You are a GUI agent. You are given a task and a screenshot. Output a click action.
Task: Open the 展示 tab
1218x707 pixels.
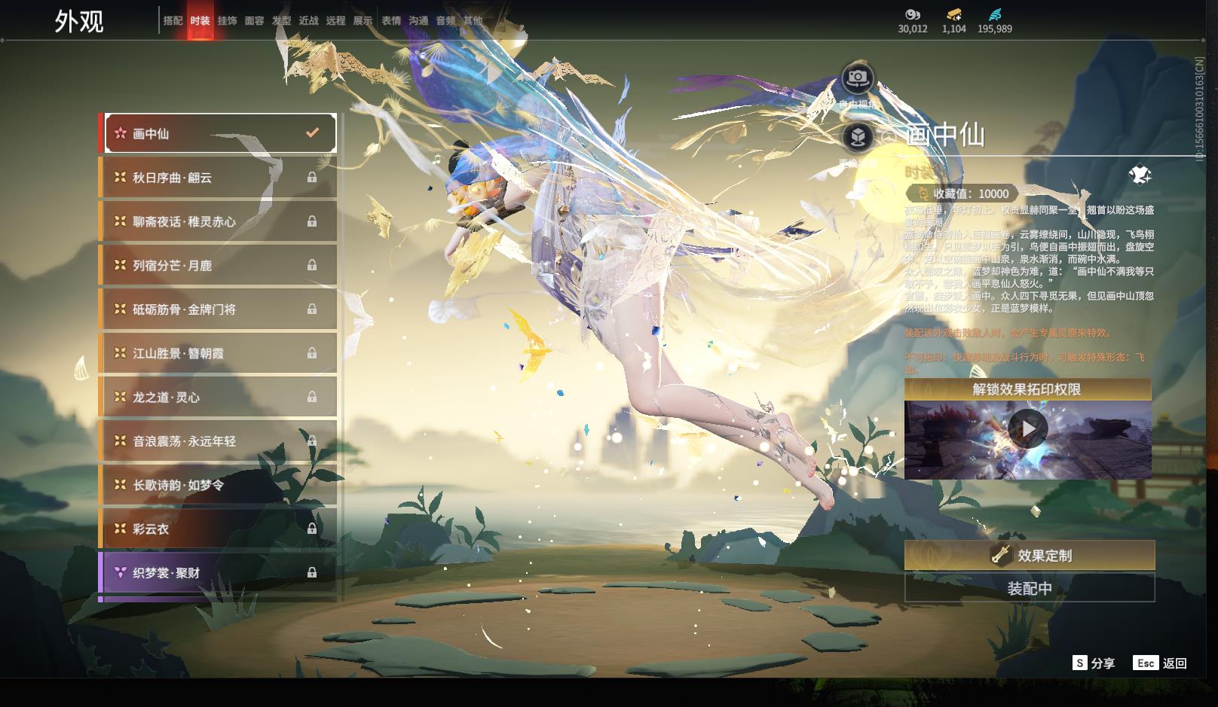[x=363, y=20]
